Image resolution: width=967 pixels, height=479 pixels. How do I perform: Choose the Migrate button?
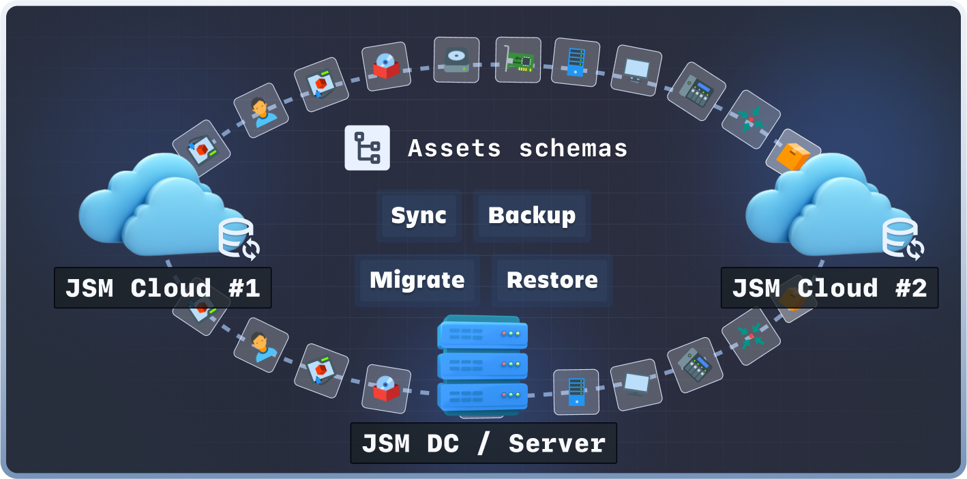417,280
